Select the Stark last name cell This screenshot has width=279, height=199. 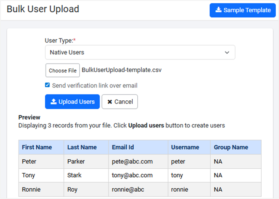86,175
